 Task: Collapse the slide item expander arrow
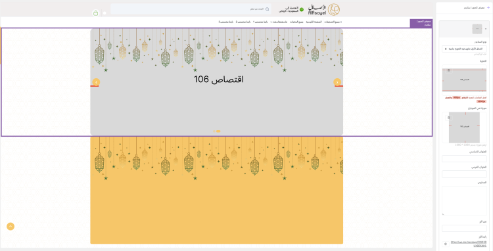click(486, 29)
